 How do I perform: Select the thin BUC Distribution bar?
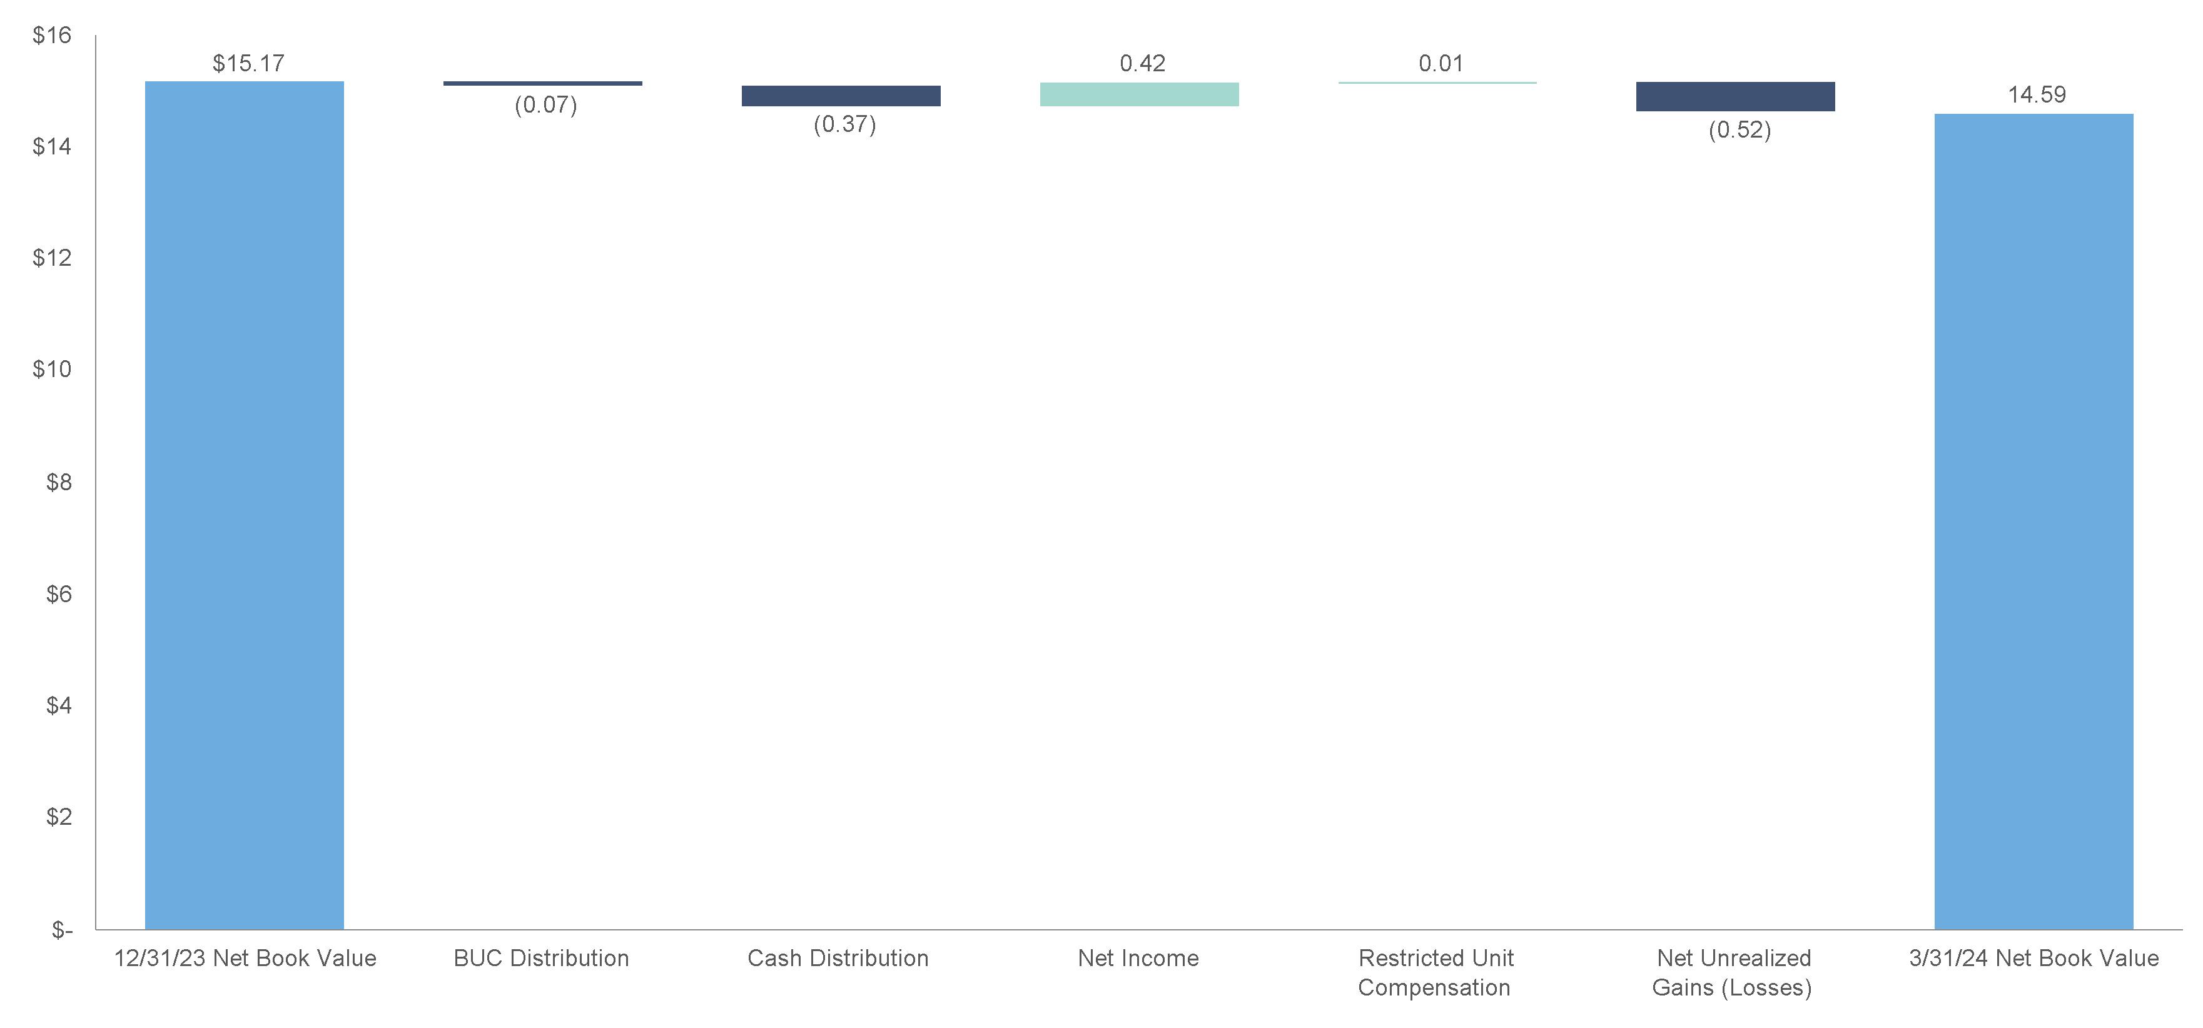point(542,83)
